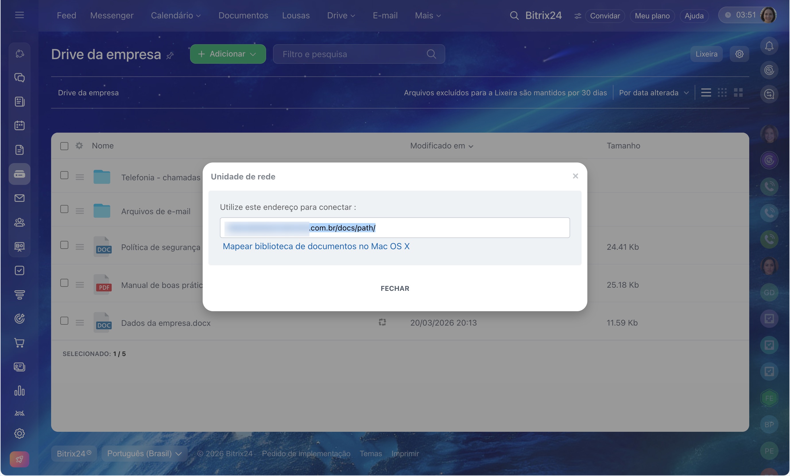The image size is (790, 476).
Task: Click the search magnifier next to Bitrix24
Action: coord(514,16)
